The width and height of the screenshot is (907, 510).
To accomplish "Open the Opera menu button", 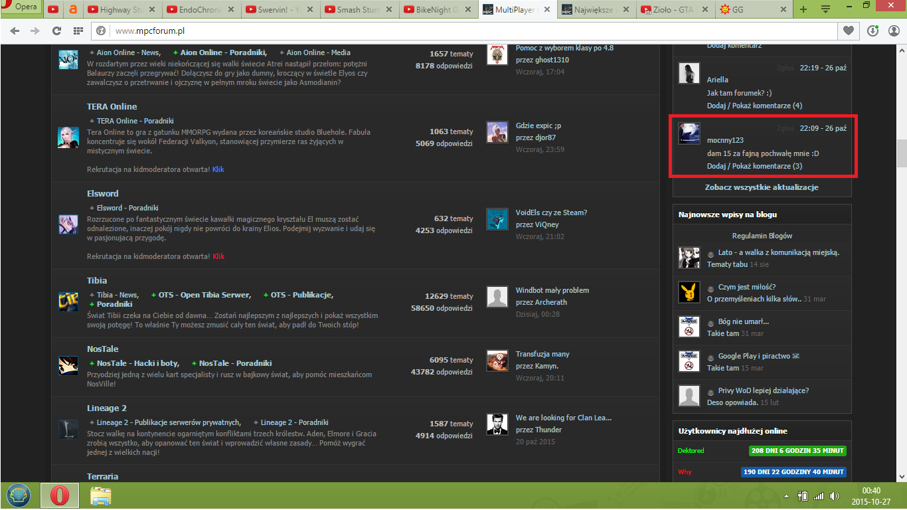I will coord(22,7).
